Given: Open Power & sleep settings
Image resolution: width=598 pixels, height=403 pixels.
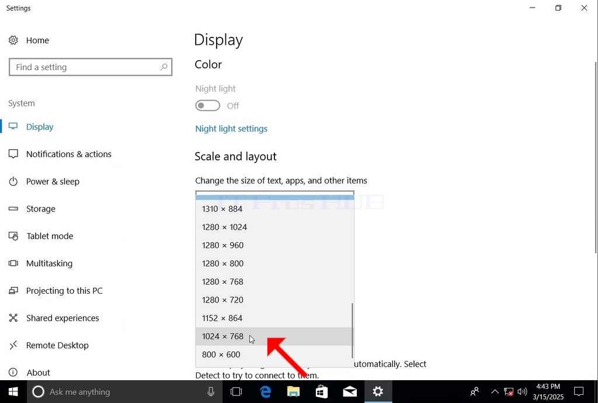Looking at the screenshot, I should (x=44, y=182).
